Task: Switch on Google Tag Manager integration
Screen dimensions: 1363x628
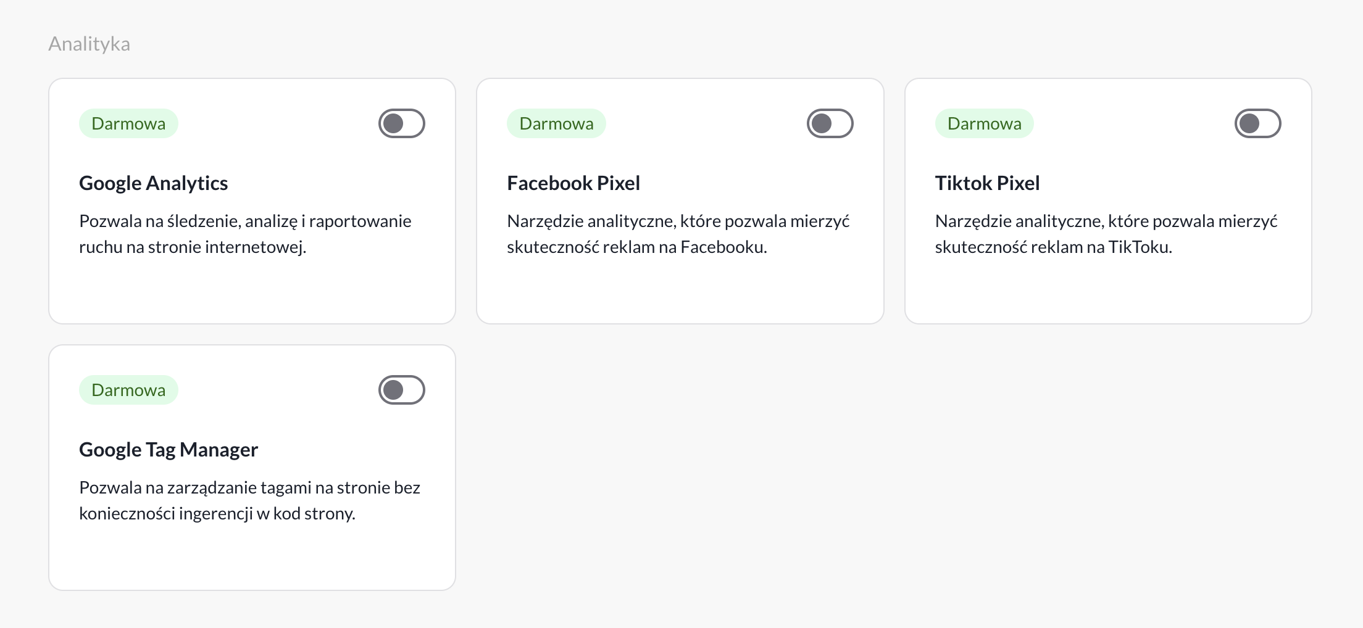Action: (401, 390)
